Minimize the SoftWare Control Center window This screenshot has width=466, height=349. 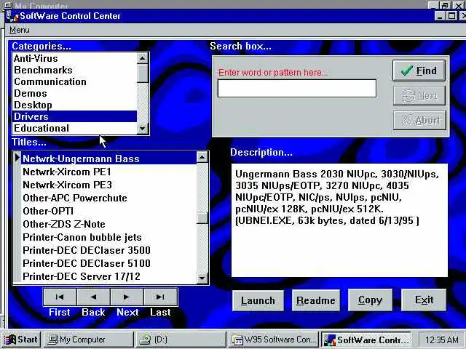pos(440,16)
